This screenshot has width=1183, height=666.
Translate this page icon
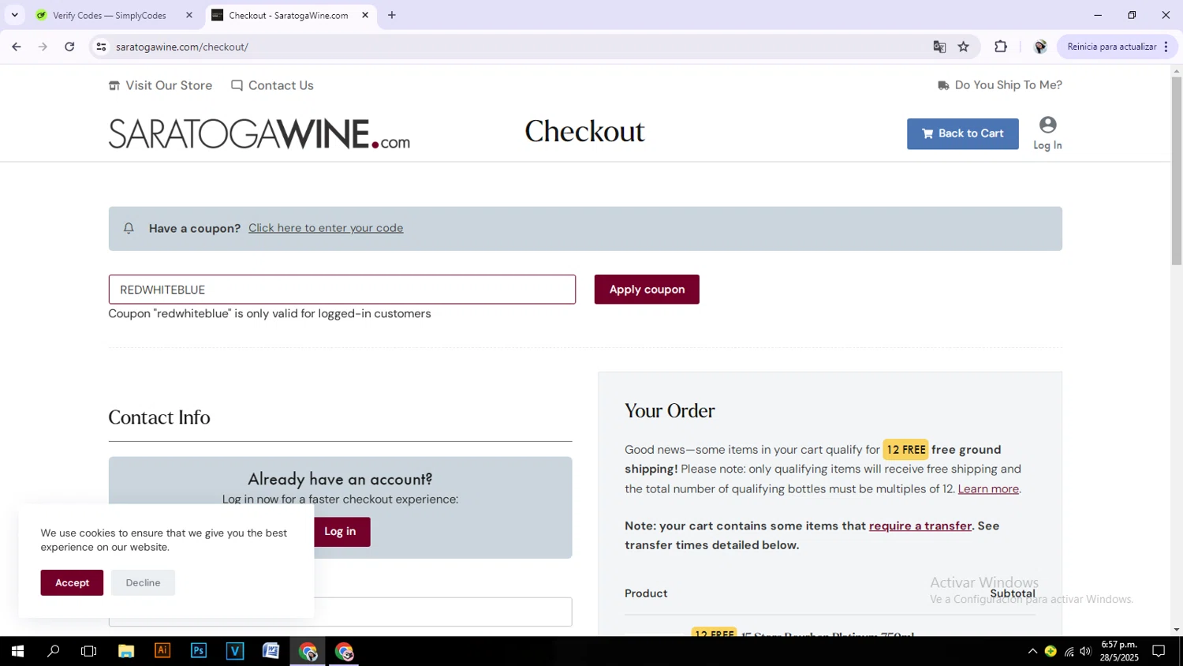939,47
